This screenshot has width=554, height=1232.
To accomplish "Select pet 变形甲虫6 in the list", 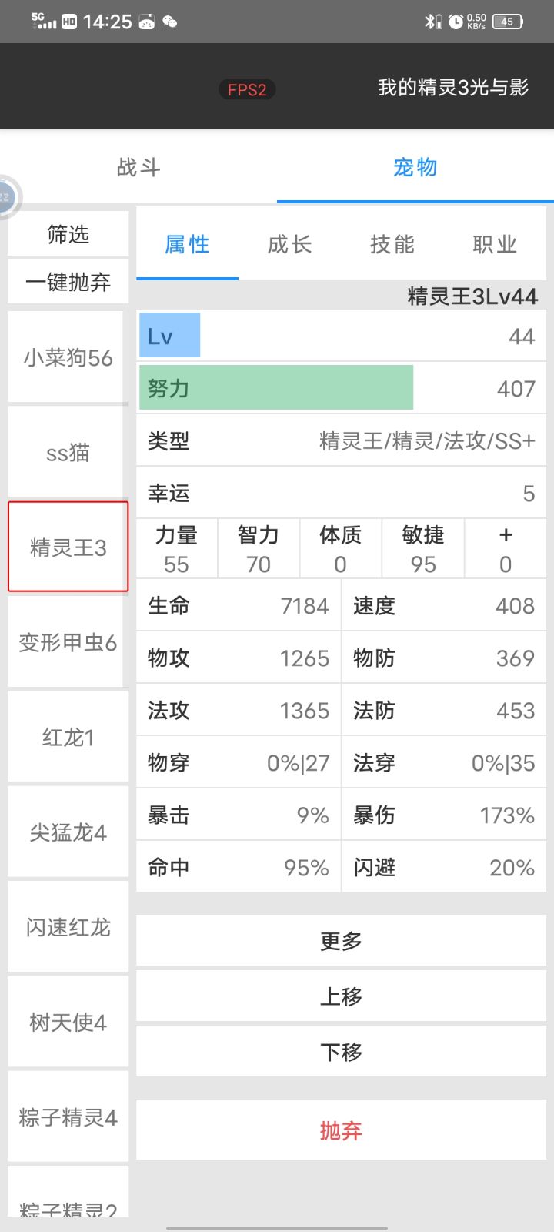I will coord(68,642).
